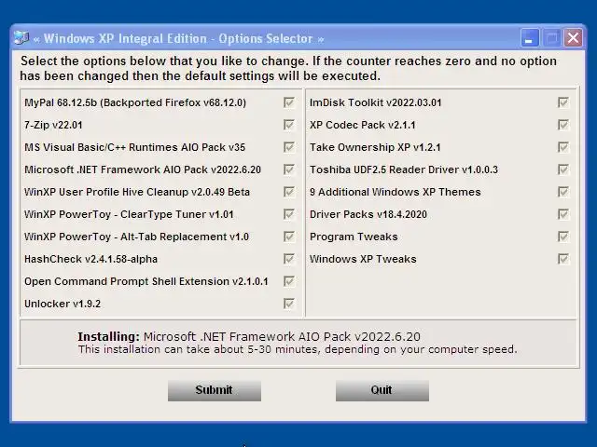The width and height of the screenshot is (597, 447).
Task: Toggle MS Visual Basic/C++ Runtimes checkbox
Action: tap(289, 147)
